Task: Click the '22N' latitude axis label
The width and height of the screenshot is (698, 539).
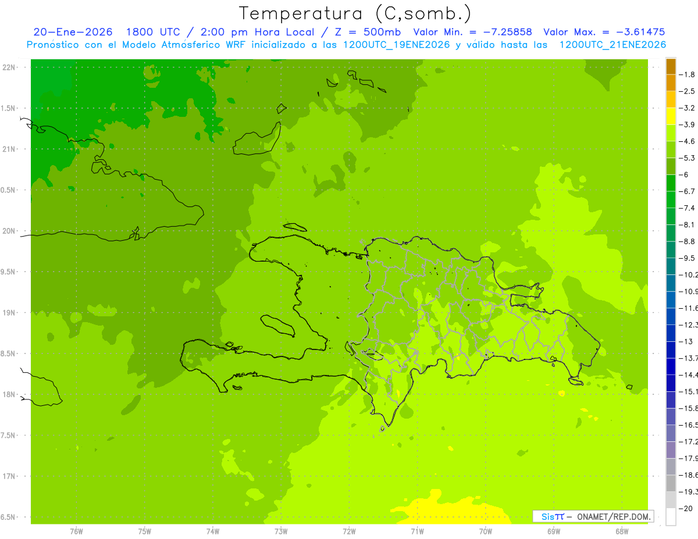Action: coord(9,67)
